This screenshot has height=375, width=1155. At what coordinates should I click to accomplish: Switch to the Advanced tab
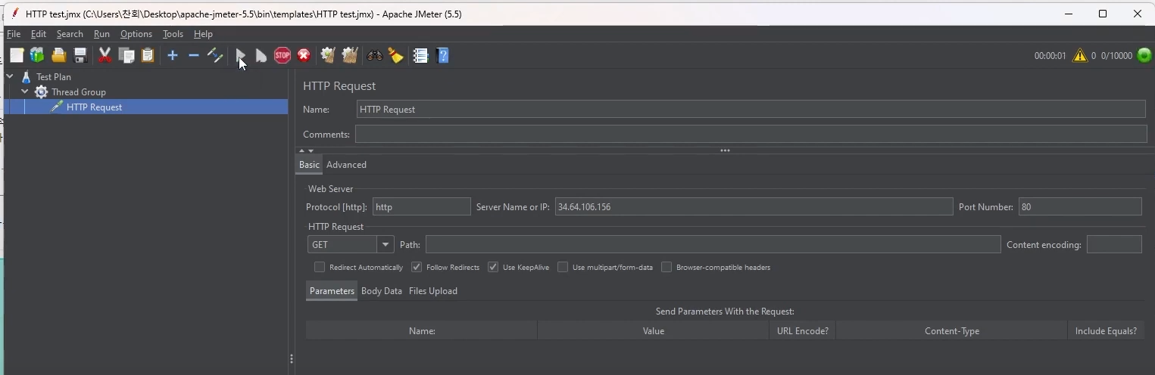coord(346,165)
